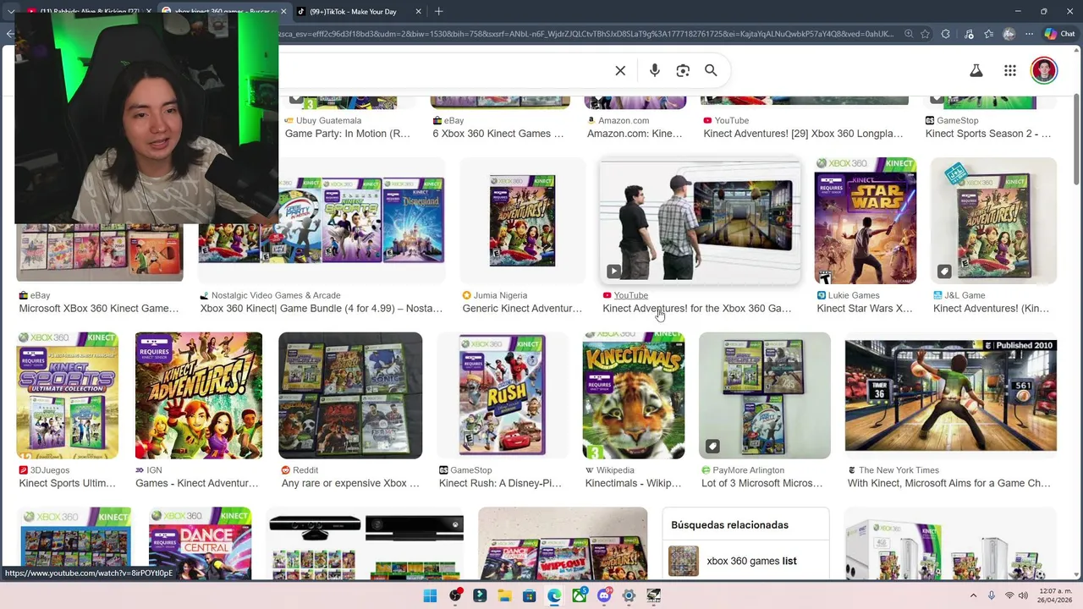Image resolution: width=1083 pixels, height=609 pixels.
Task: Open 'Any rare or expensive Xbox ...' Reddit link
Action: coord(350,483)
